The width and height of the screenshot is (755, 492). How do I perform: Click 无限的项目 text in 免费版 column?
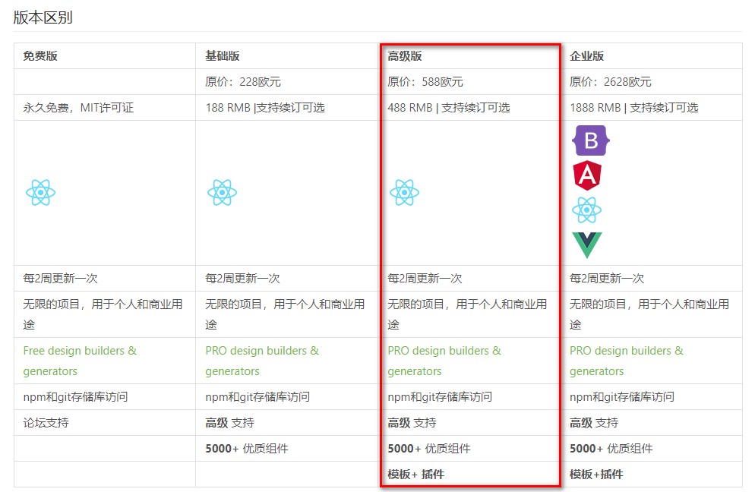pos(103,314)
